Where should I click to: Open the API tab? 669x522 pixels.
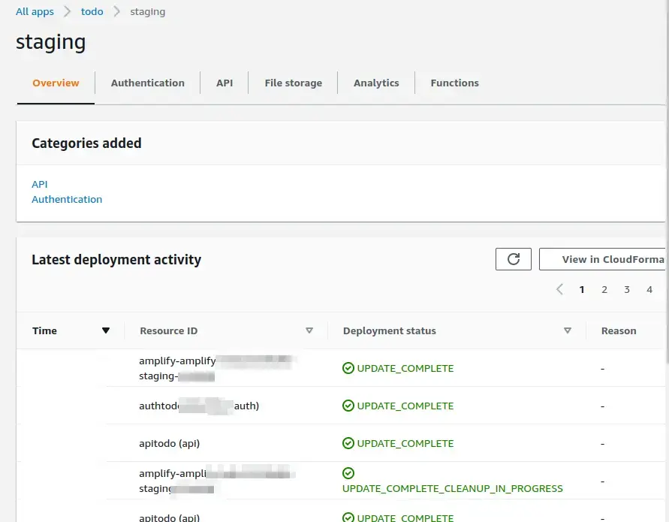[225, 83]
